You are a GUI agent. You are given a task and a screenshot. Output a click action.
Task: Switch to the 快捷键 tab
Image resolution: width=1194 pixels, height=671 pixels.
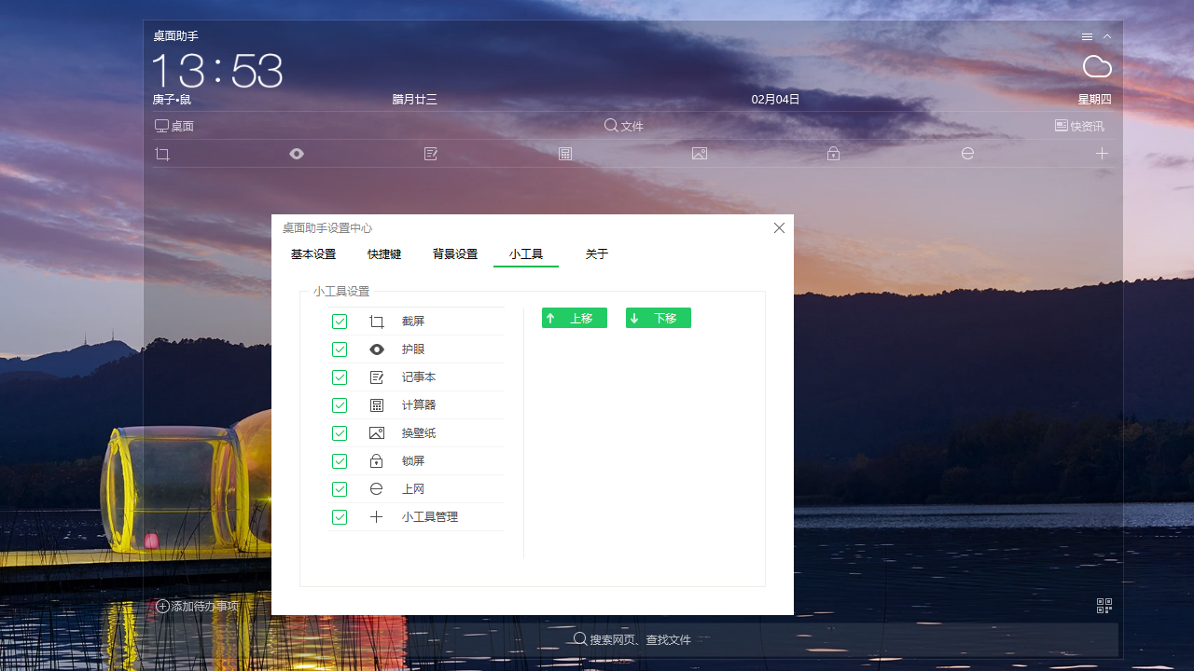coord(384,254)
